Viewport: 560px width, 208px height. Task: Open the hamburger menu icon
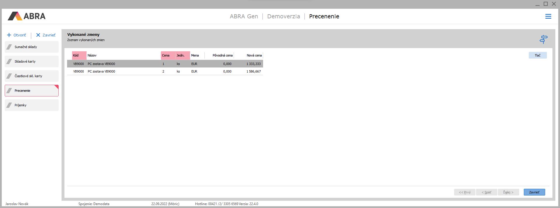548,17
